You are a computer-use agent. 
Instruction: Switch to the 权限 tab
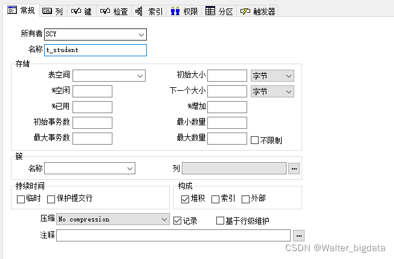click(184, 11)
